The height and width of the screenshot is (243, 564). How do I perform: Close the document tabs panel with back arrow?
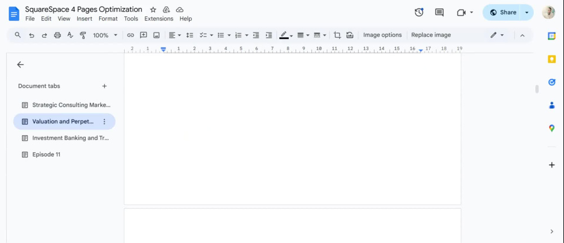point(20,65)
